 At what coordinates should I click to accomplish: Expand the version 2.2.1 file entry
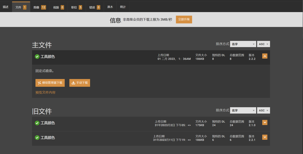[x=265, y=137]
